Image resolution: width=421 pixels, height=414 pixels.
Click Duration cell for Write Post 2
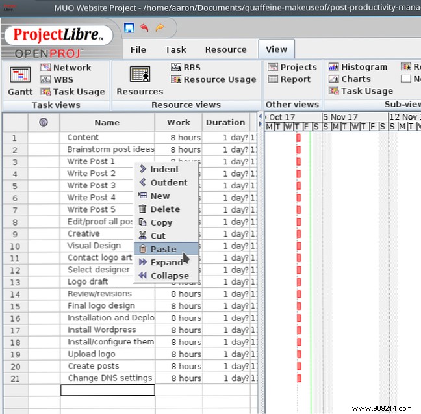pyautogui.click(x=226, y=174)
